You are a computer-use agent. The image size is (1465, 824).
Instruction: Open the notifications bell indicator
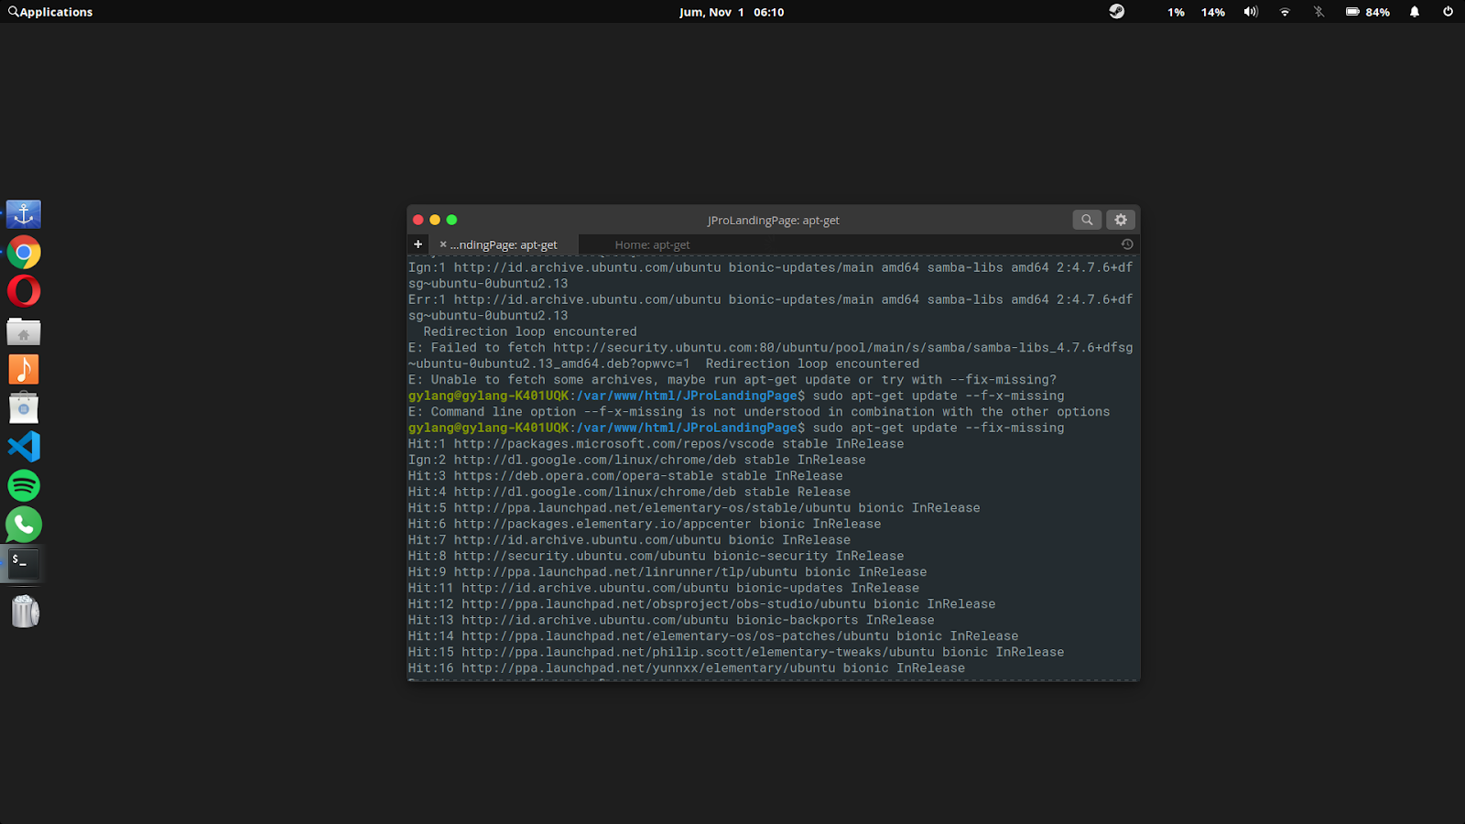pyautogui.click(x=1415, y=12)
